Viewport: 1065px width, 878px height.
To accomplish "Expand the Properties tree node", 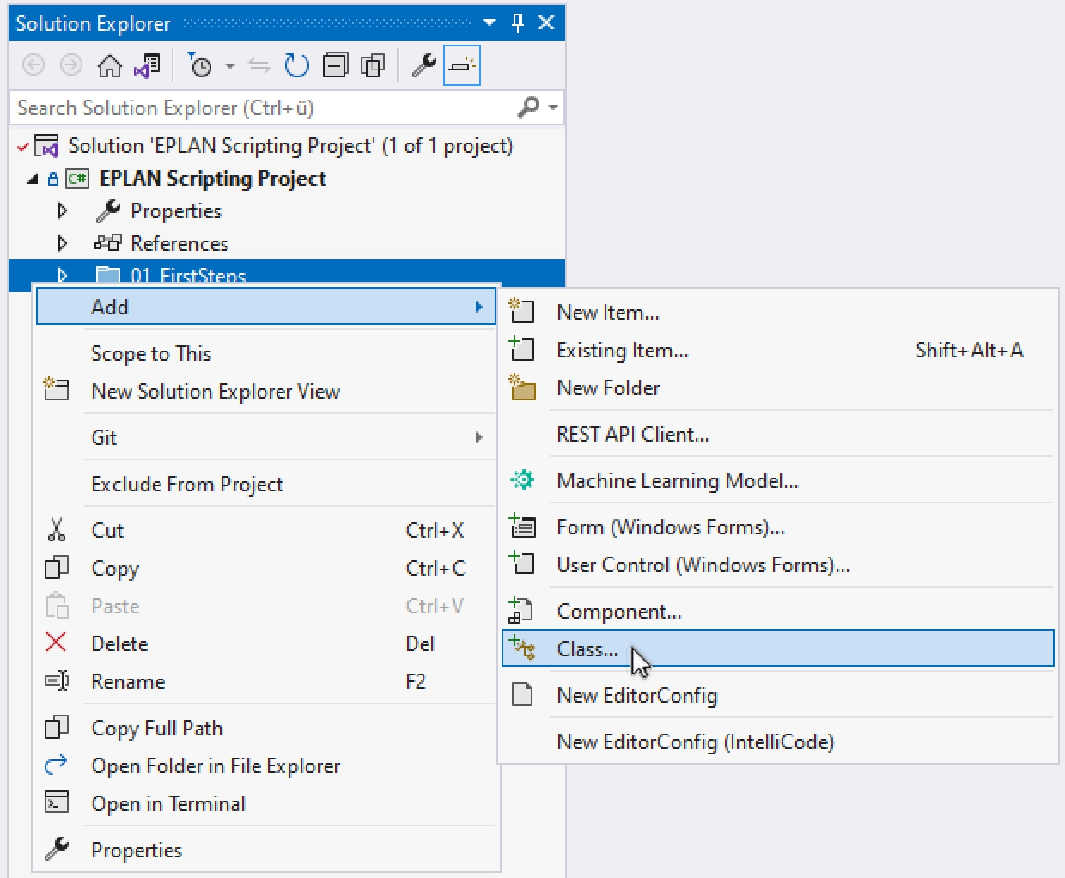I will [x=62, y=211].
